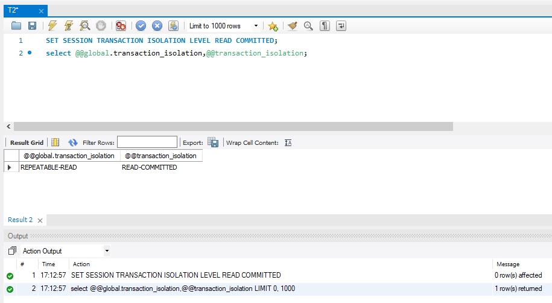
Task: Select output row 1 SET SESSION action
Action: coord(176,275)
